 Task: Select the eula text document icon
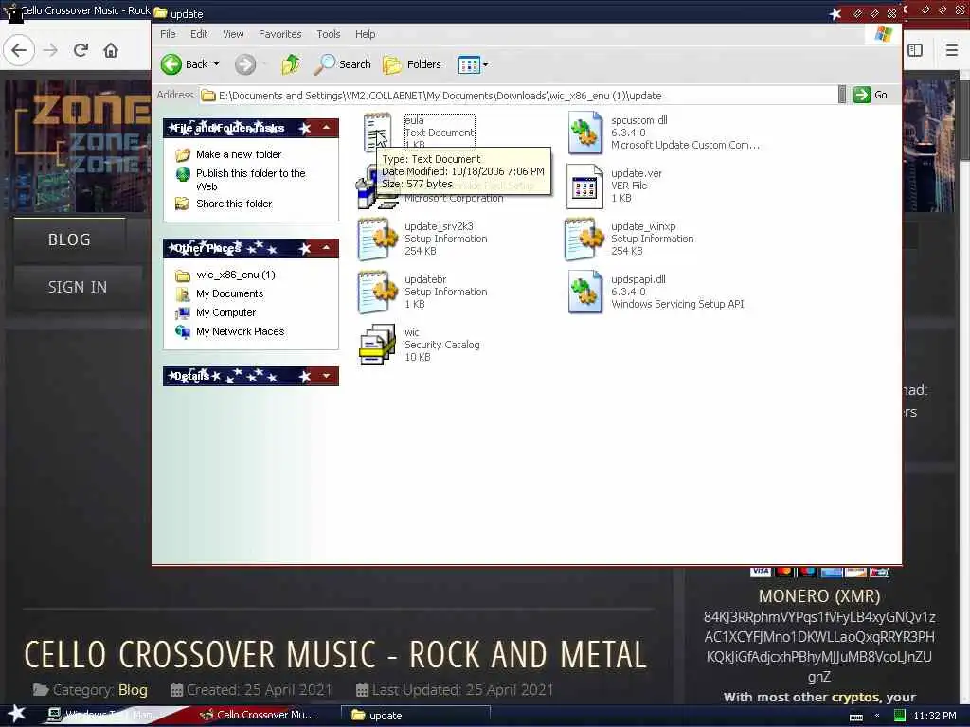377,132
